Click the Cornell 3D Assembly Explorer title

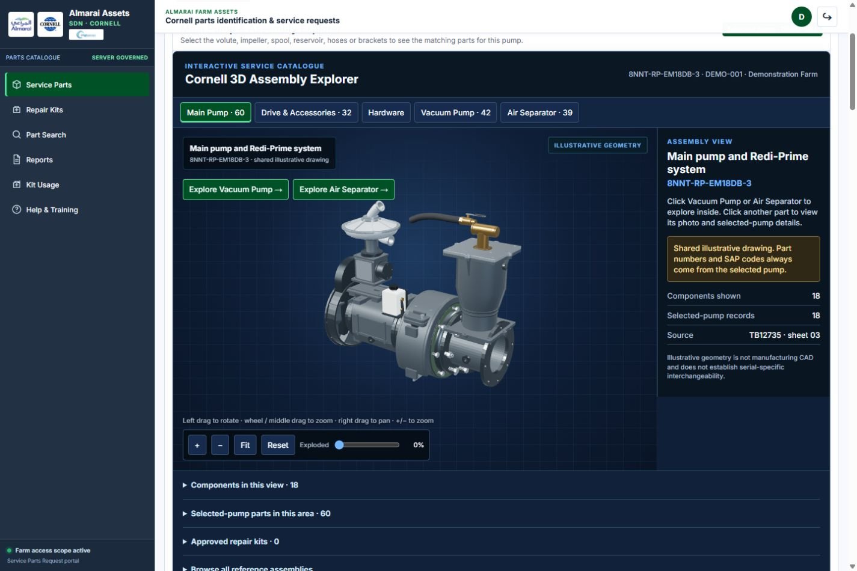(272, 79)
